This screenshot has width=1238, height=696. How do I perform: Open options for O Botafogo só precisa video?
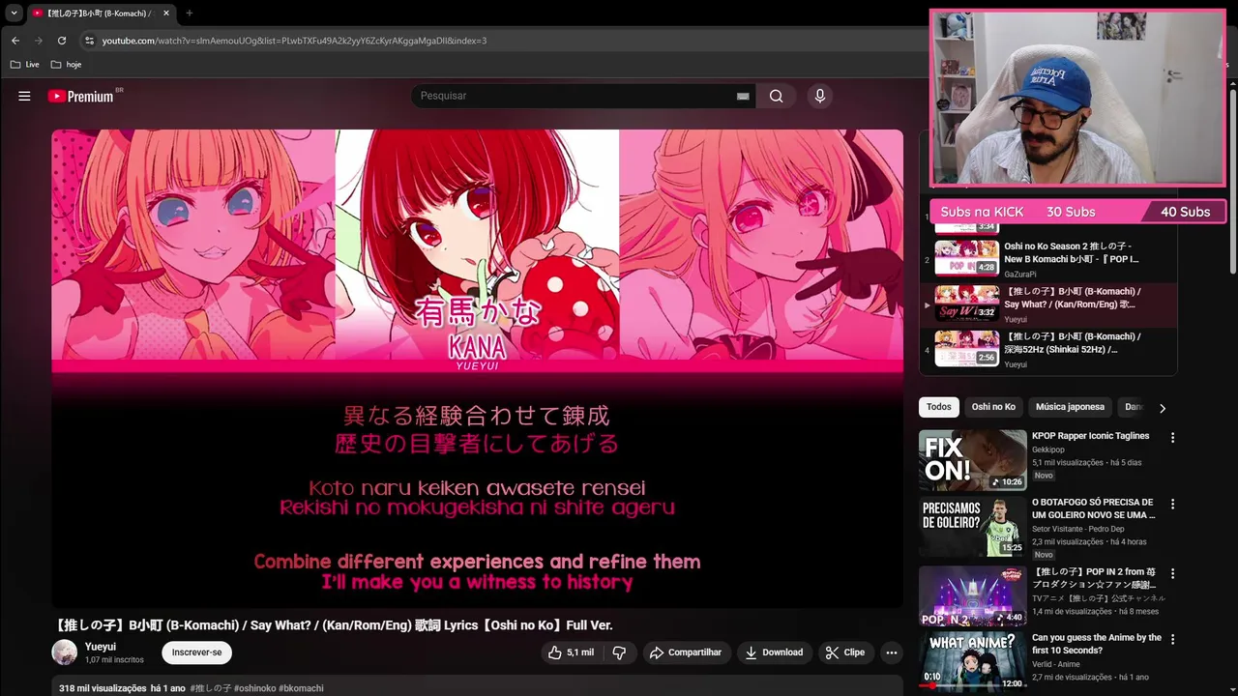tap(1172, 505)
